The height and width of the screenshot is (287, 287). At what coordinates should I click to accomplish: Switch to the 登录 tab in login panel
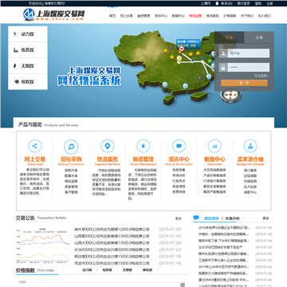tap(229, 37)
